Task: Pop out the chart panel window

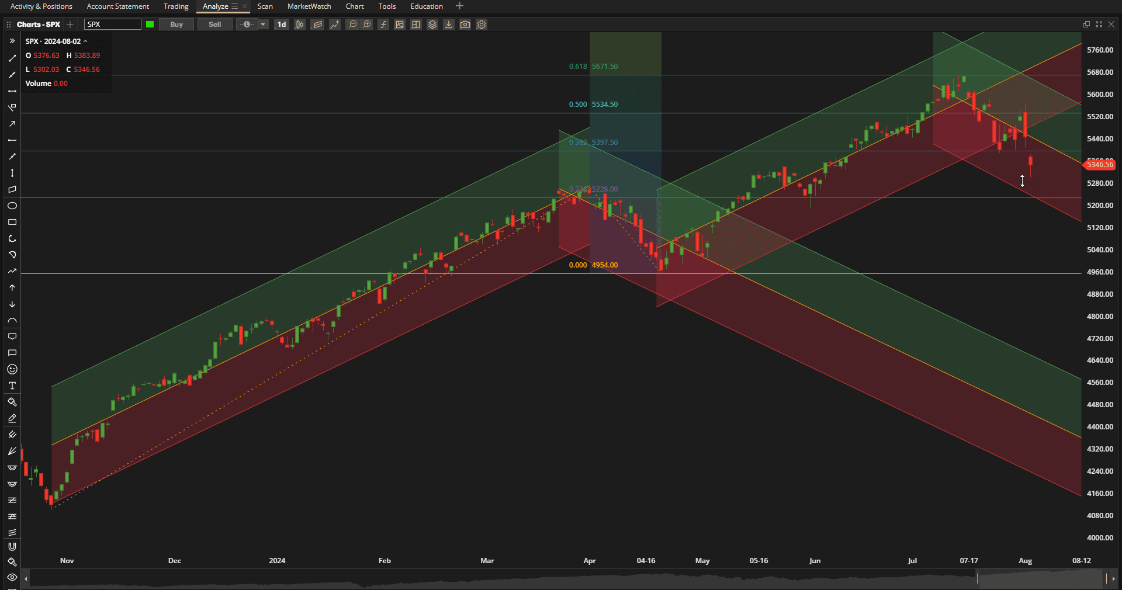Action: pos(1086,24)
